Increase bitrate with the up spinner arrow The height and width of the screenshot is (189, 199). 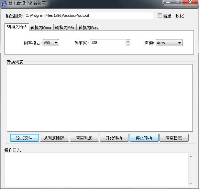128,41
